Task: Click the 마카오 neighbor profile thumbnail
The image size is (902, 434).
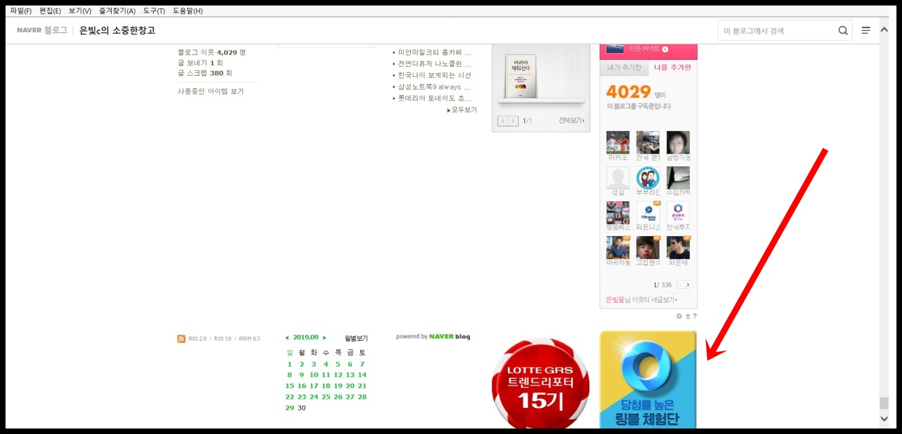Action: 618,143
